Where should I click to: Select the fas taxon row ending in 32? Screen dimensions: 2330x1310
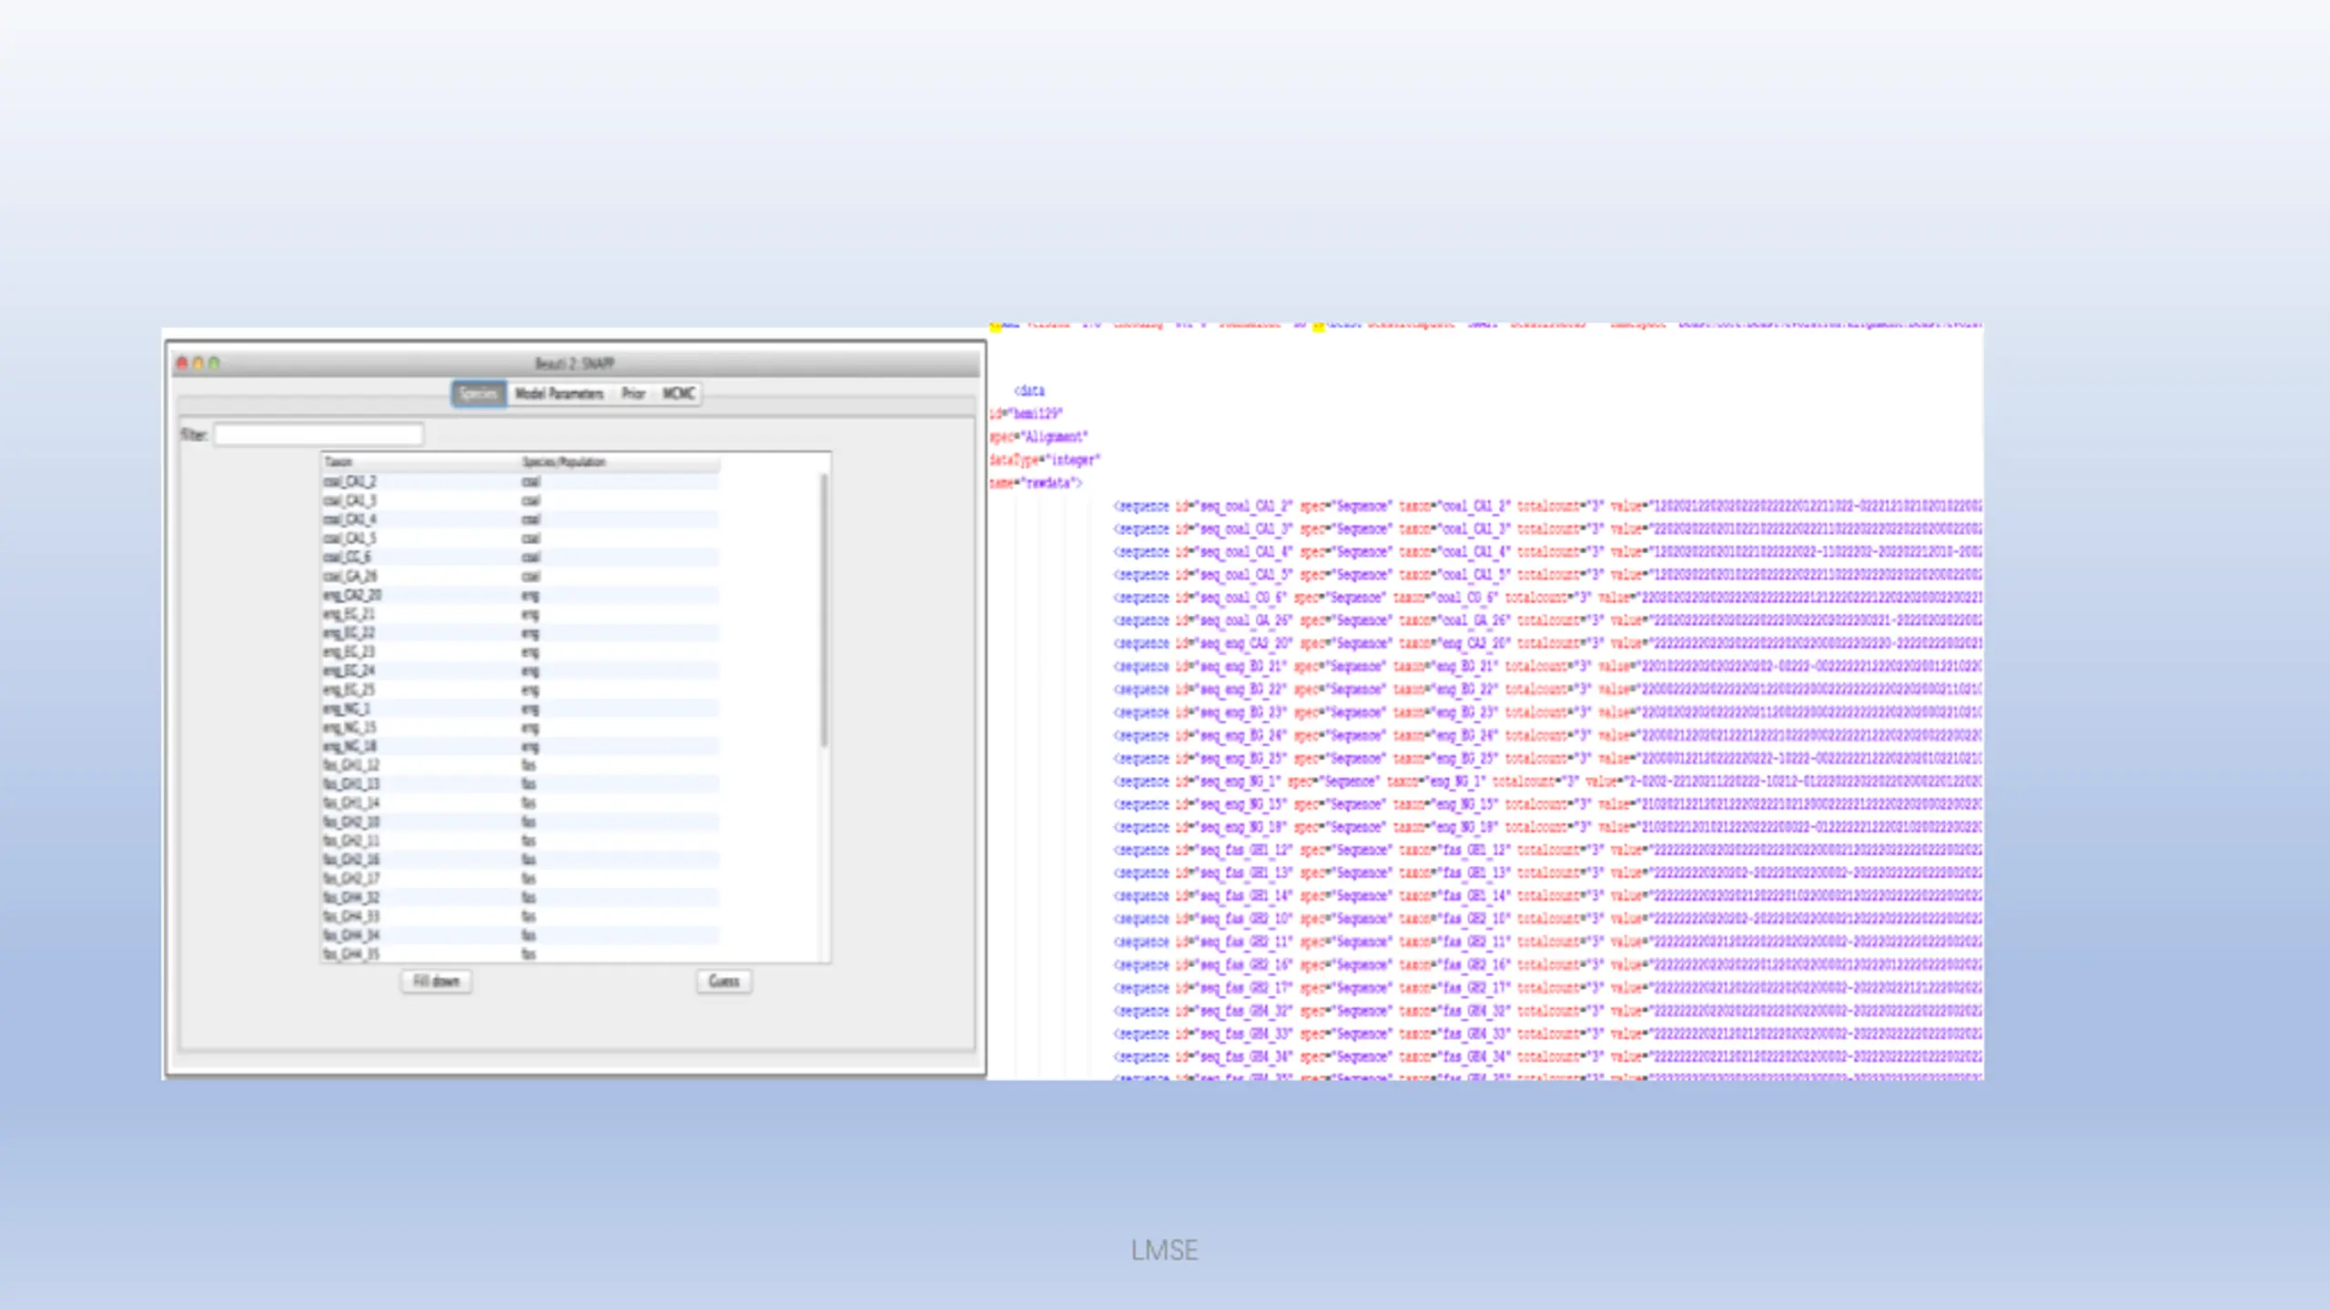click(x=521, y=897)
